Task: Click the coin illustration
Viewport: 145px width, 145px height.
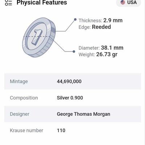Action: click(x=39, y=37)
